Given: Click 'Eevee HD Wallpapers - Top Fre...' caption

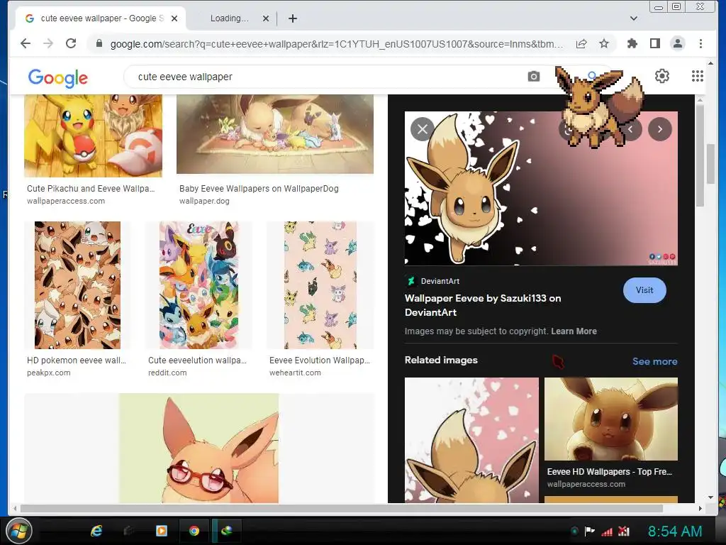Looking at the screenshot, I should [609, 472].
